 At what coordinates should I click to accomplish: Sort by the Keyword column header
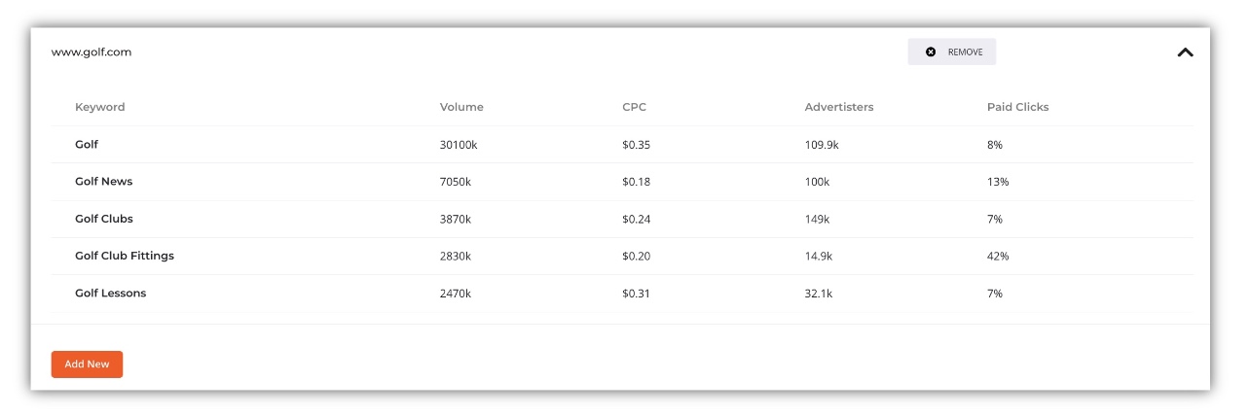[x=100, y=107]
